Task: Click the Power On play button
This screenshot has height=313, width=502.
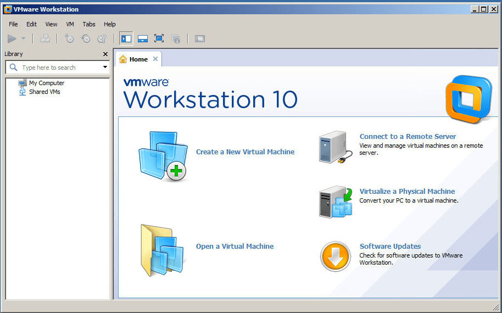Action: [12, 39]
